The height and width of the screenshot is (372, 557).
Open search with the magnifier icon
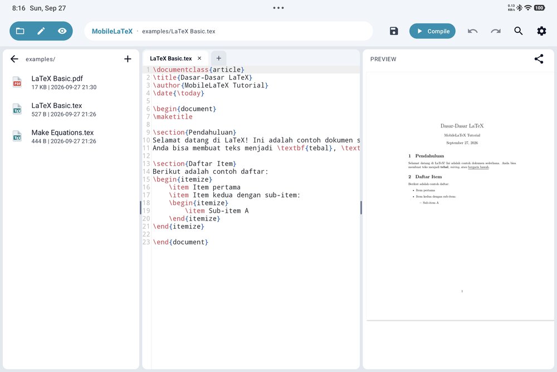[x=518, y=31]
